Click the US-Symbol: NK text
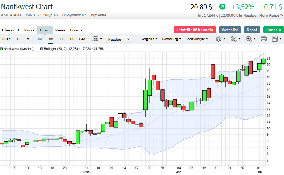The image size is (284, 175). 75,15
